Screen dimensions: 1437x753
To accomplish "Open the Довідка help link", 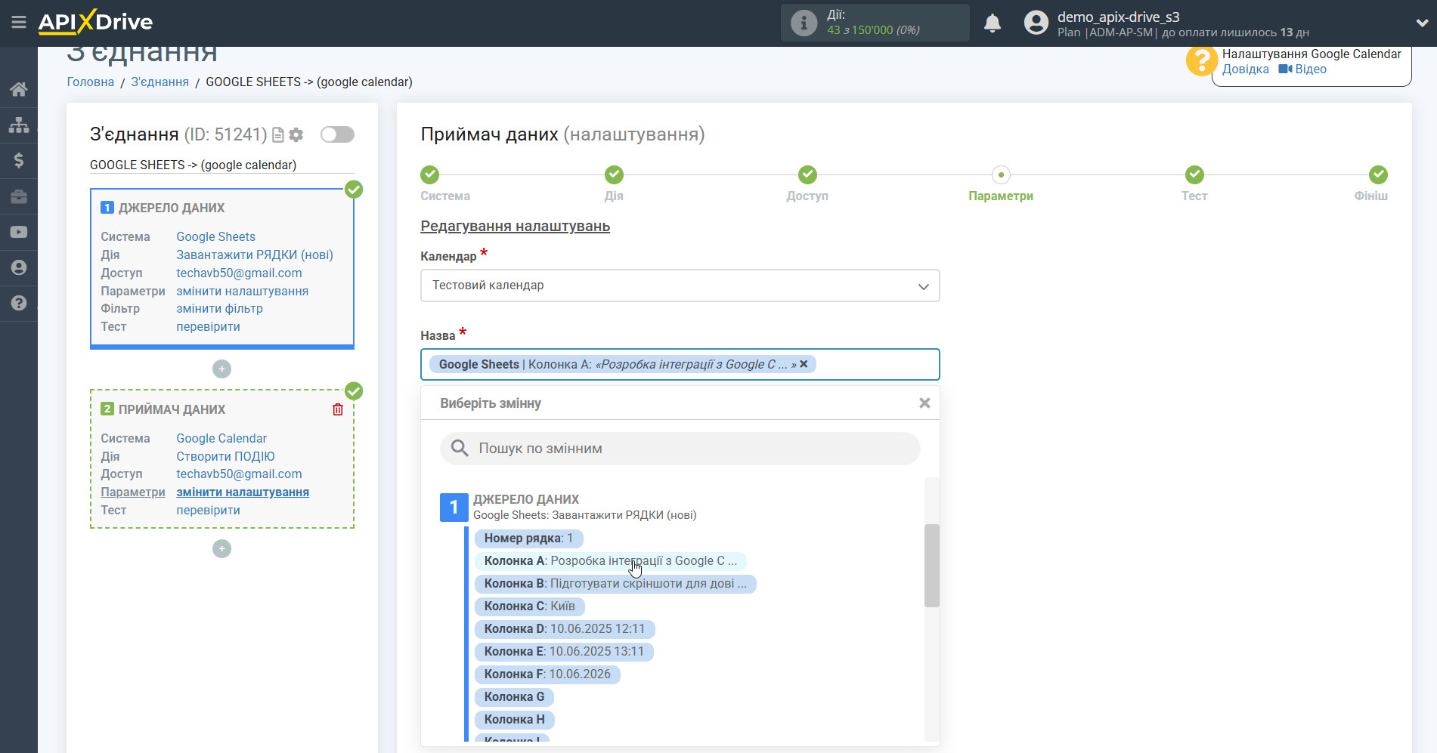I will (x=1246, y=69).
